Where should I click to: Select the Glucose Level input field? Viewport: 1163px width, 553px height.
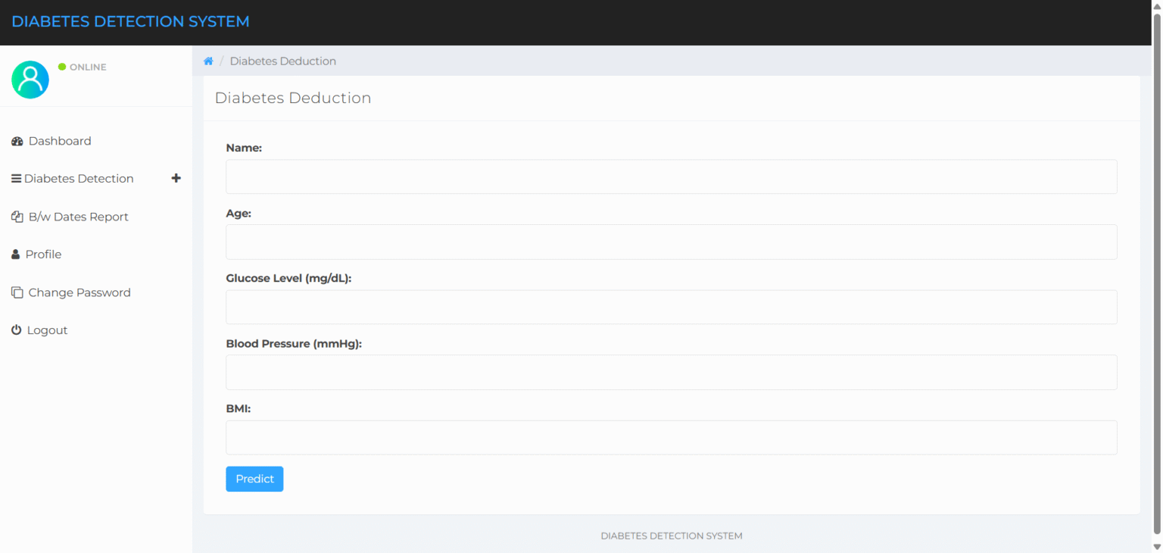click(671, 307)
